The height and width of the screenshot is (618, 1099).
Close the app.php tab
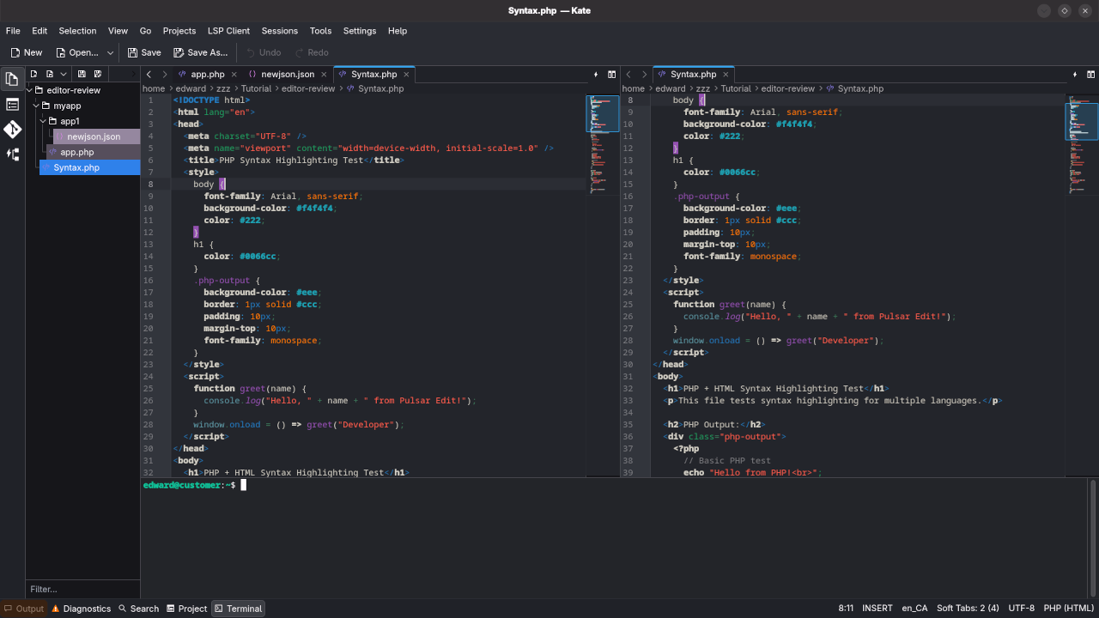click(x=234, y=75)
